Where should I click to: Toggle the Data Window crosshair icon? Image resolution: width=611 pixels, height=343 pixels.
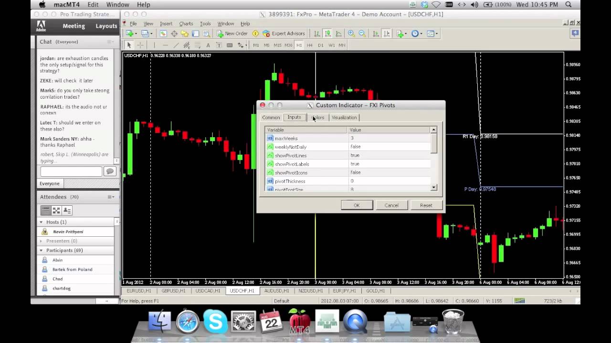tap(174, 33)
